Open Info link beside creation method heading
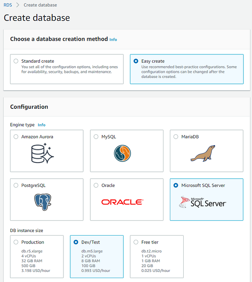Screen dimensions: 252x282 point(113,40)
